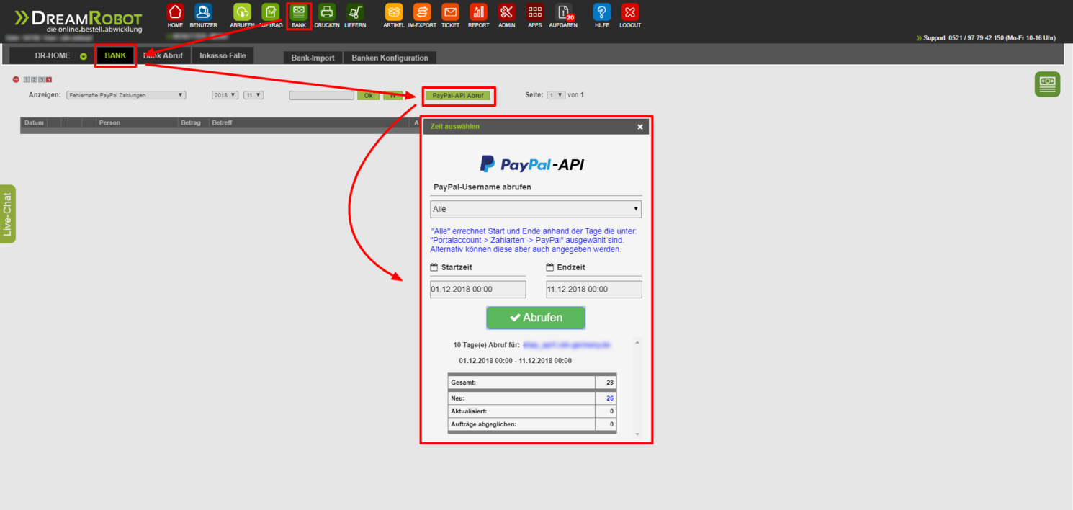Open the TICKET envelope icon
The image size is (1073, 510).
(x=450, y=12)
